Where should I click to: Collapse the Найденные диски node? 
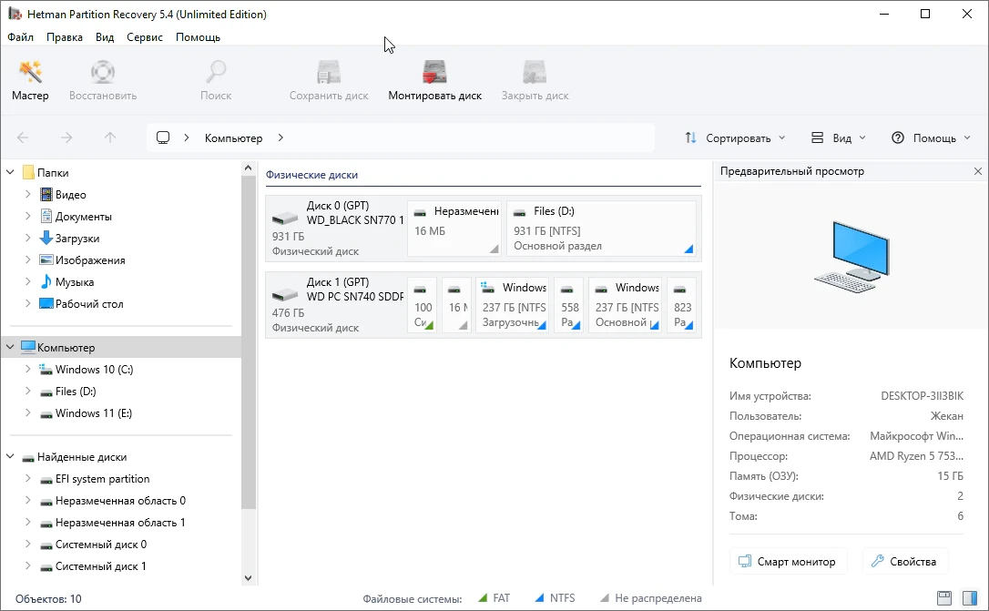coord(11,456)
